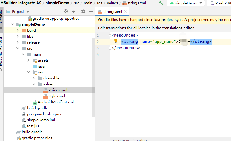Click the Collapse All icon in Project panel

pos(73,11)
